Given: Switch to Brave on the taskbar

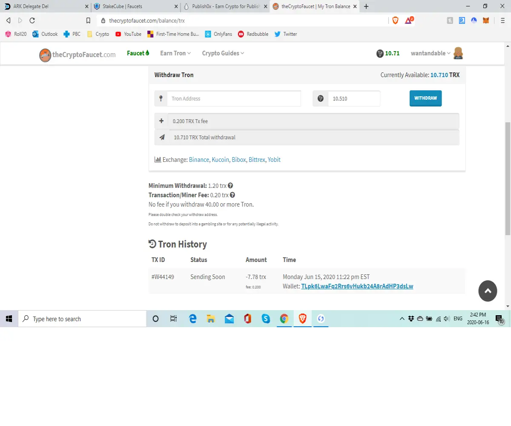Looking at the screenshot, I should click(302, 319).
